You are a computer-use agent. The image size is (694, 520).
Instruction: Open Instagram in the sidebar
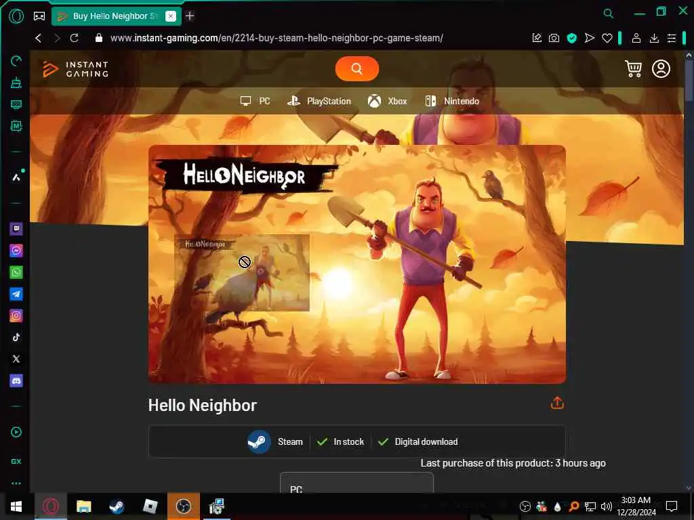[x=16, y=316]
